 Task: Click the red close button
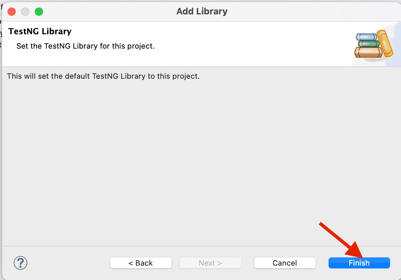pos(11,11)
